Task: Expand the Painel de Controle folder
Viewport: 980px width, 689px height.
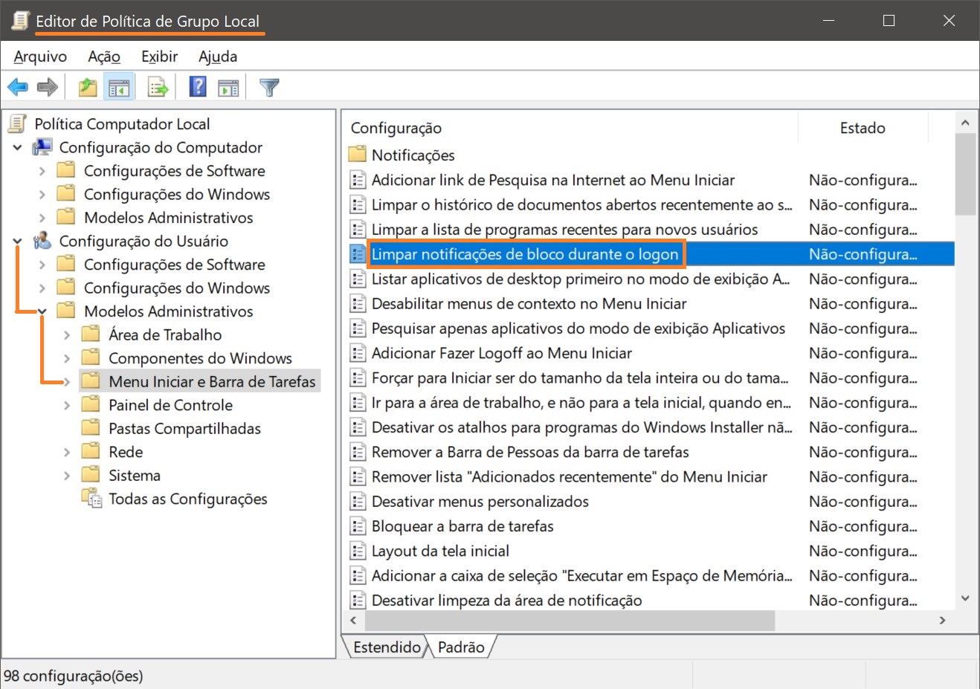Action: pyautogui.click(x=67, y=405)
